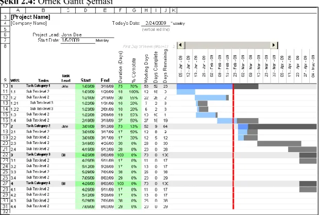Click the [Project Name] title cell
This screenshot has height=215, width=319.
point(30,17)
